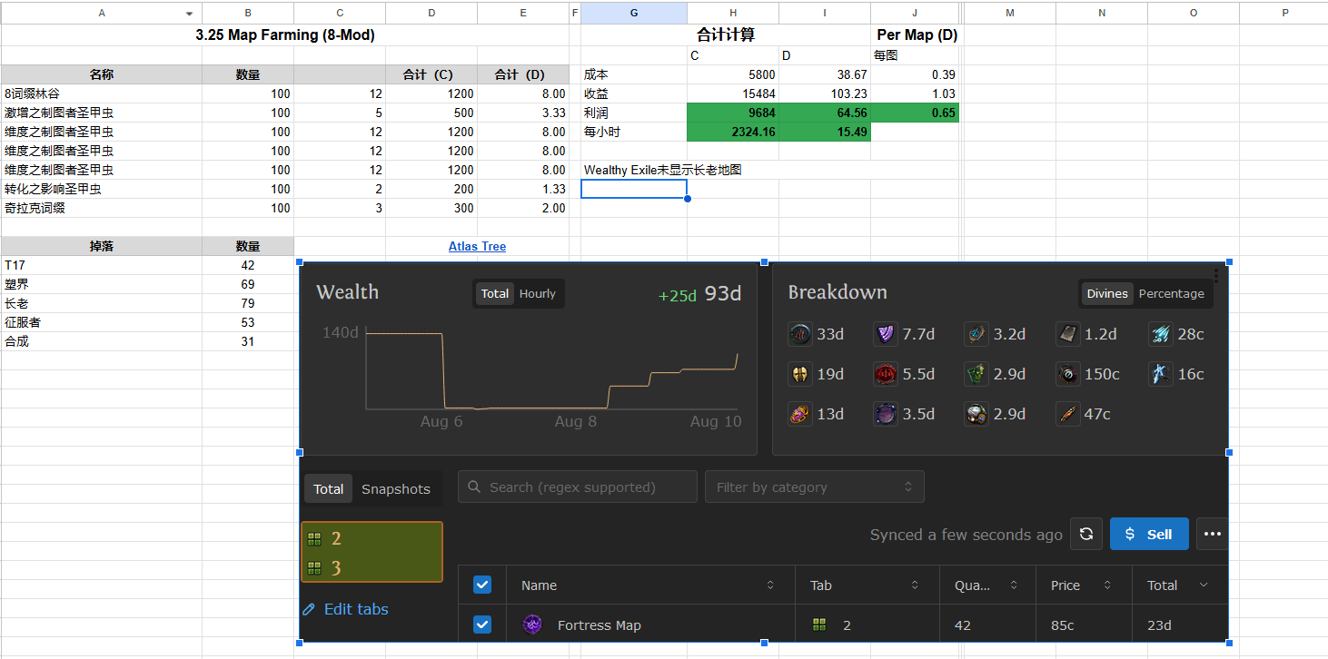This screenshot has height=659, width=1328.
Task: Open the column A header dropdown arrow
Action: (x=189, y=14)
